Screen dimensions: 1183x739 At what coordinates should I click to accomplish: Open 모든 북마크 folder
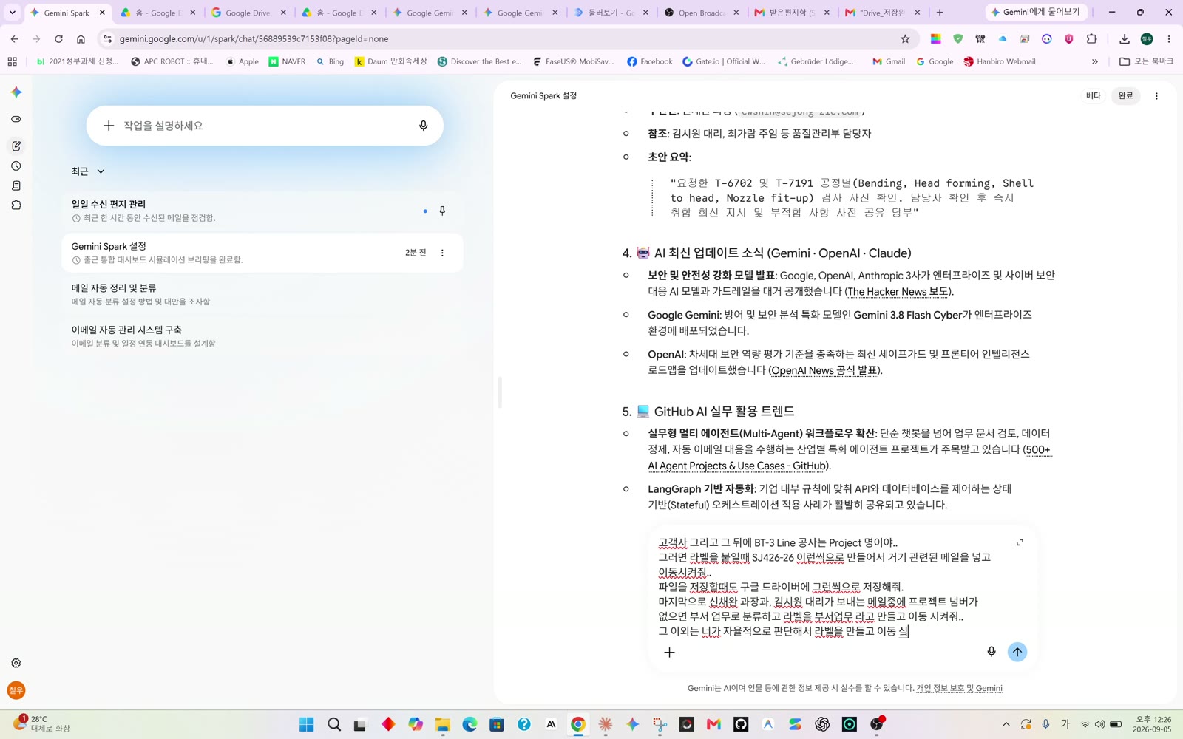pos(1146,61)
